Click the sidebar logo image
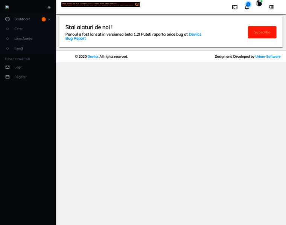286x225 pixels. click(7, 7)
